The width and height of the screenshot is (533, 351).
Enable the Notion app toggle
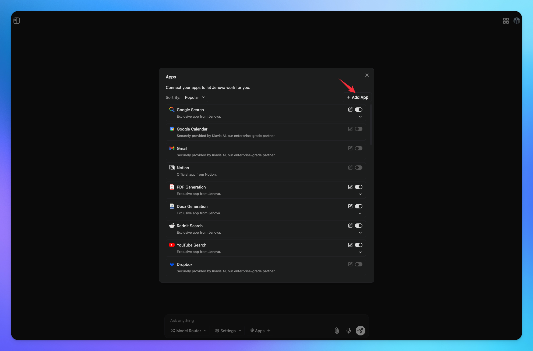[x=359, y=167]
